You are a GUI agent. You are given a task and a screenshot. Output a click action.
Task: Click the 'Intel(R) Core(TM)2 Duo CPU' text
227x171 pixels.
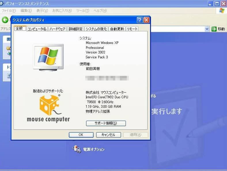107,97
